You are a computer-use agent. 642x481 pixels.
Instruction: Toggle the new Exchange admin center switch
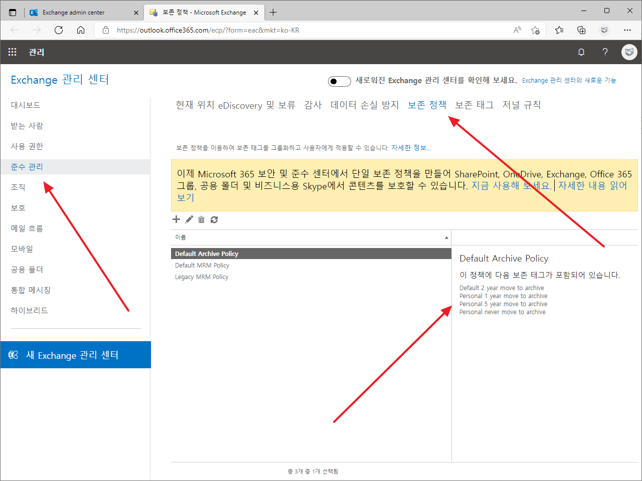pos(339,81)
